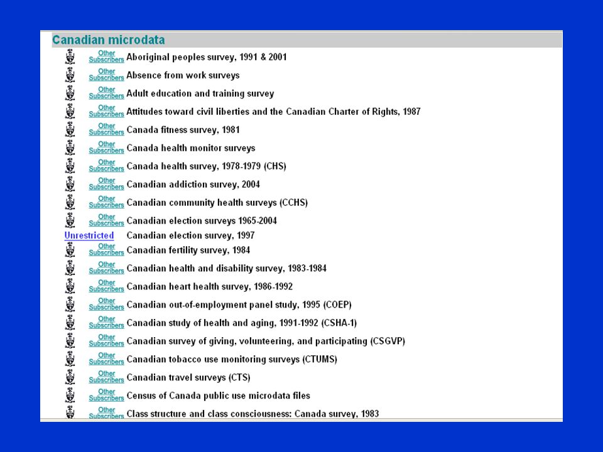
Task: Click text 'Canadian fertility survey, 1984'
Action: (x=188, y=250)
